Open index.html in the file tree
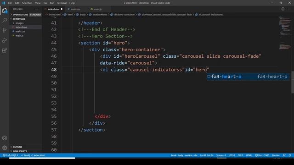This screenshot has height=165, width=294. [x=21, y=27]
